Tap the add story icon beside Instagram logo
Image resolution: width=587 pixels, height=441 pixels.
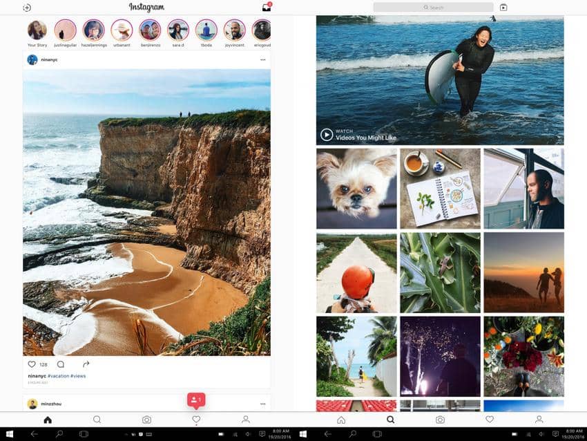pos(27,8)
